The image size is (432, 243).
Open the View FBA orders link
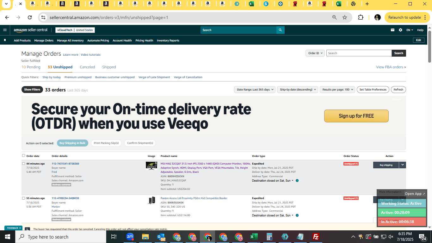pyautogui.click(x=391, y=67)
